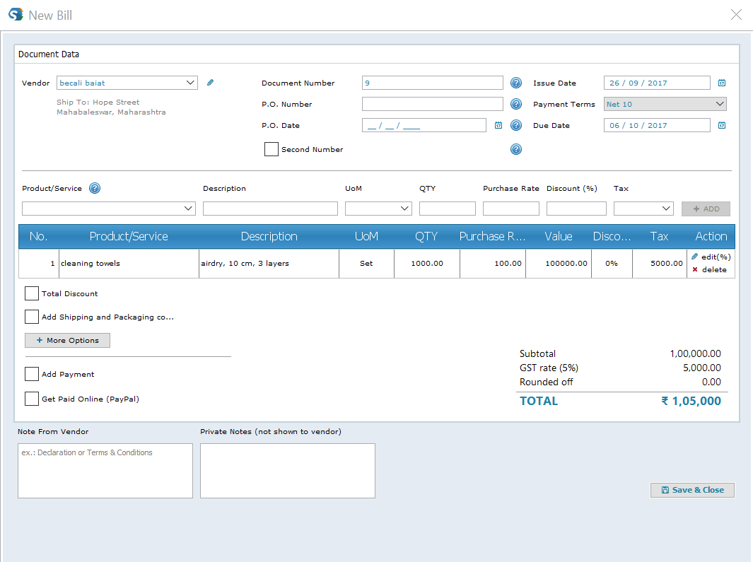Open the P.O. Date calendar picker
Image resolution: width=753 pixels, height=562 pixels.
click(498, 125)
